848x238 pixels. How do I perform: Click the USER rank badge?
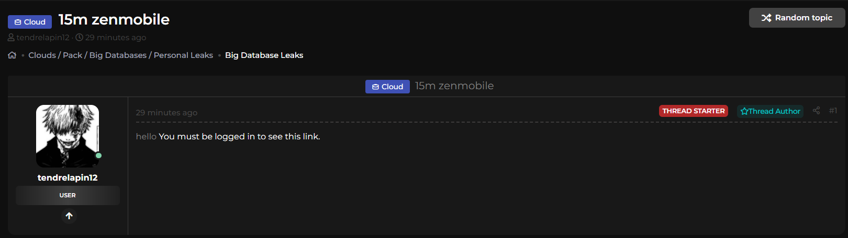point(68,195)
